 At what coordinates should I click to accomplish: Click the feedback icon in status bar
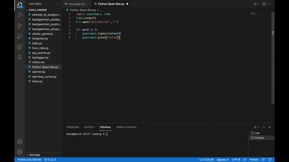point(263,160)
